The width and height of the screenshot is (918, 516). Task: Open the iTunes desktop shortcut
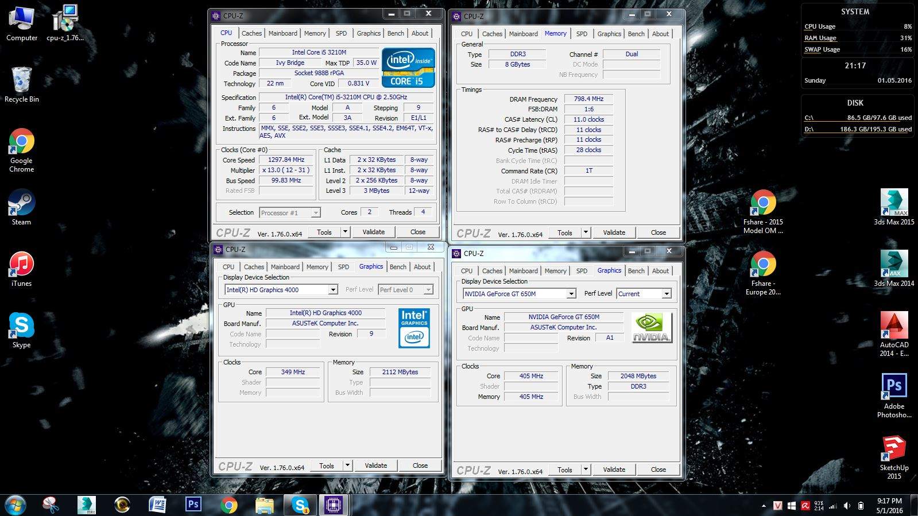(21, 269)
